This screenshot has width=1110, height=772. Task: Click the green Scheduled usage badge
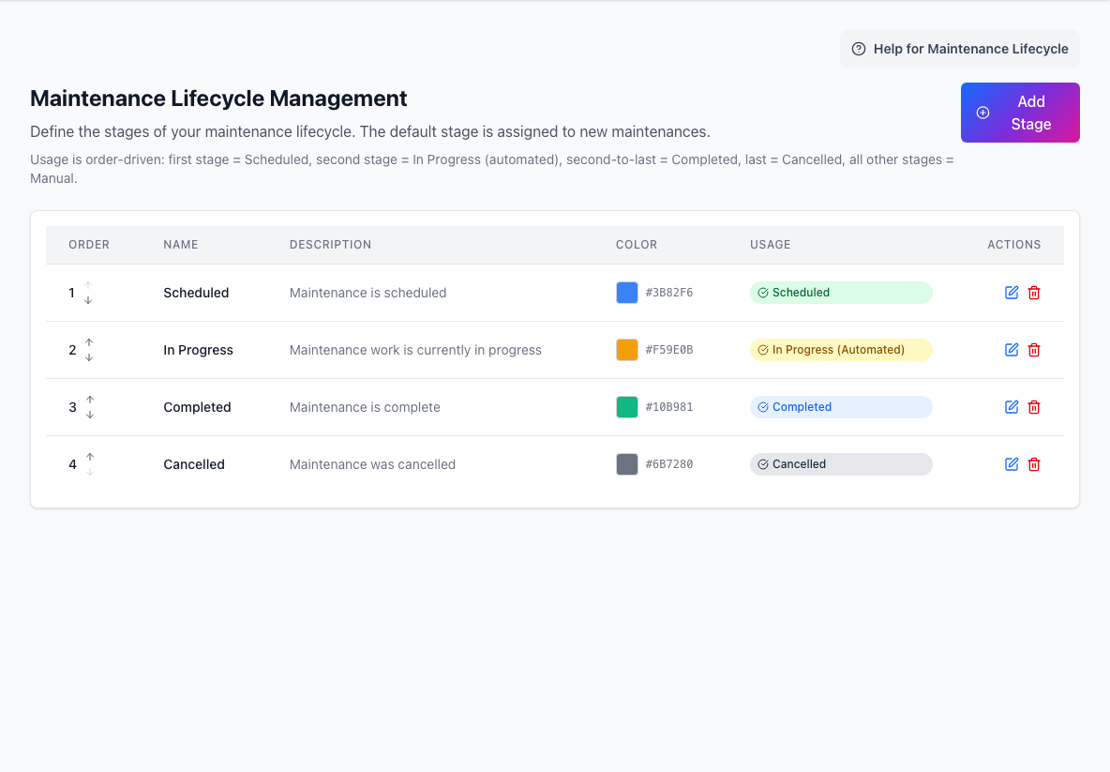coord(841,293)
